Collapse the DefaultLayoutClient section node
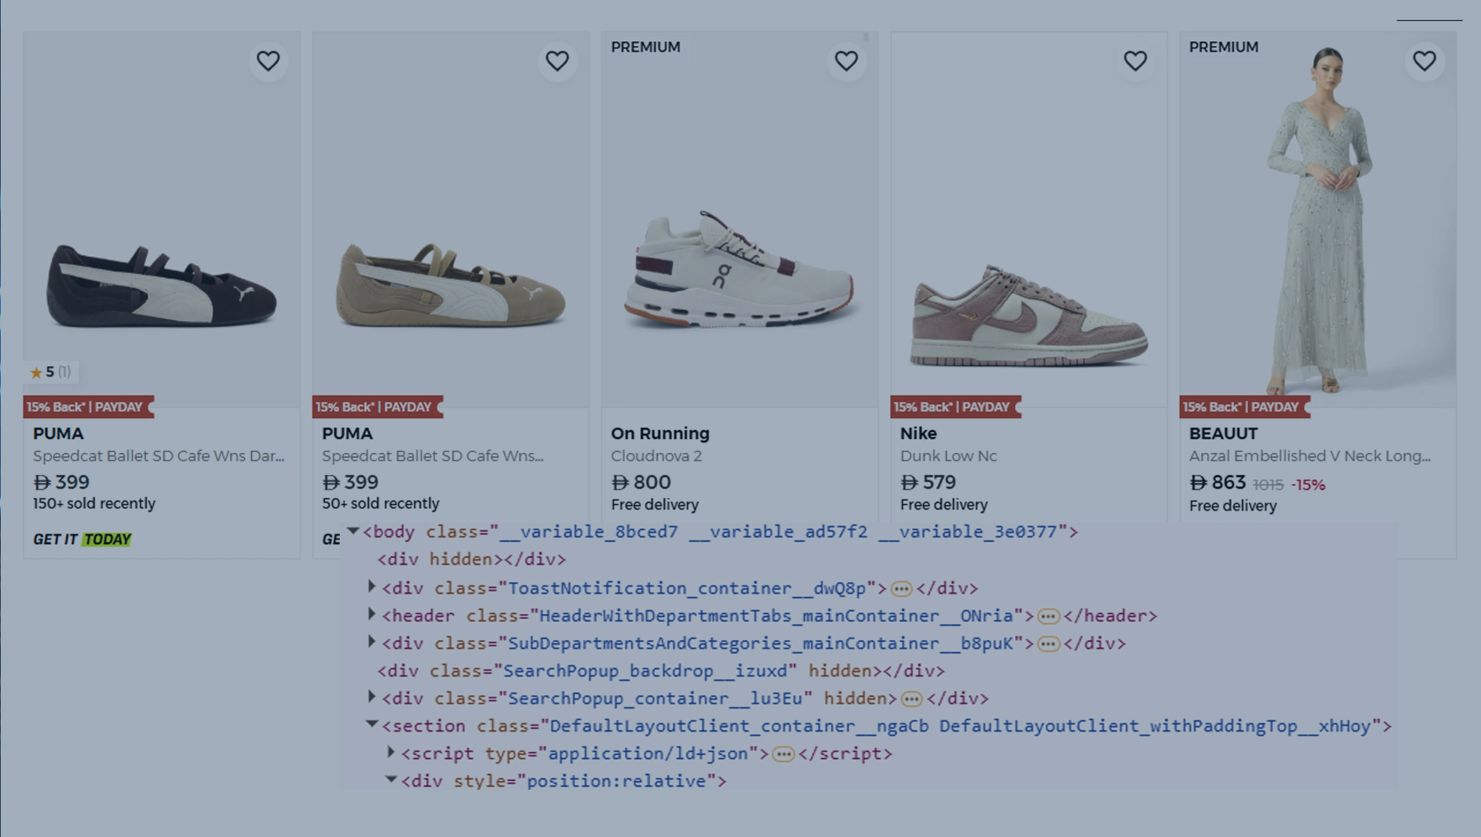The width and height of the screenshot is (1481, 837). 372,724
